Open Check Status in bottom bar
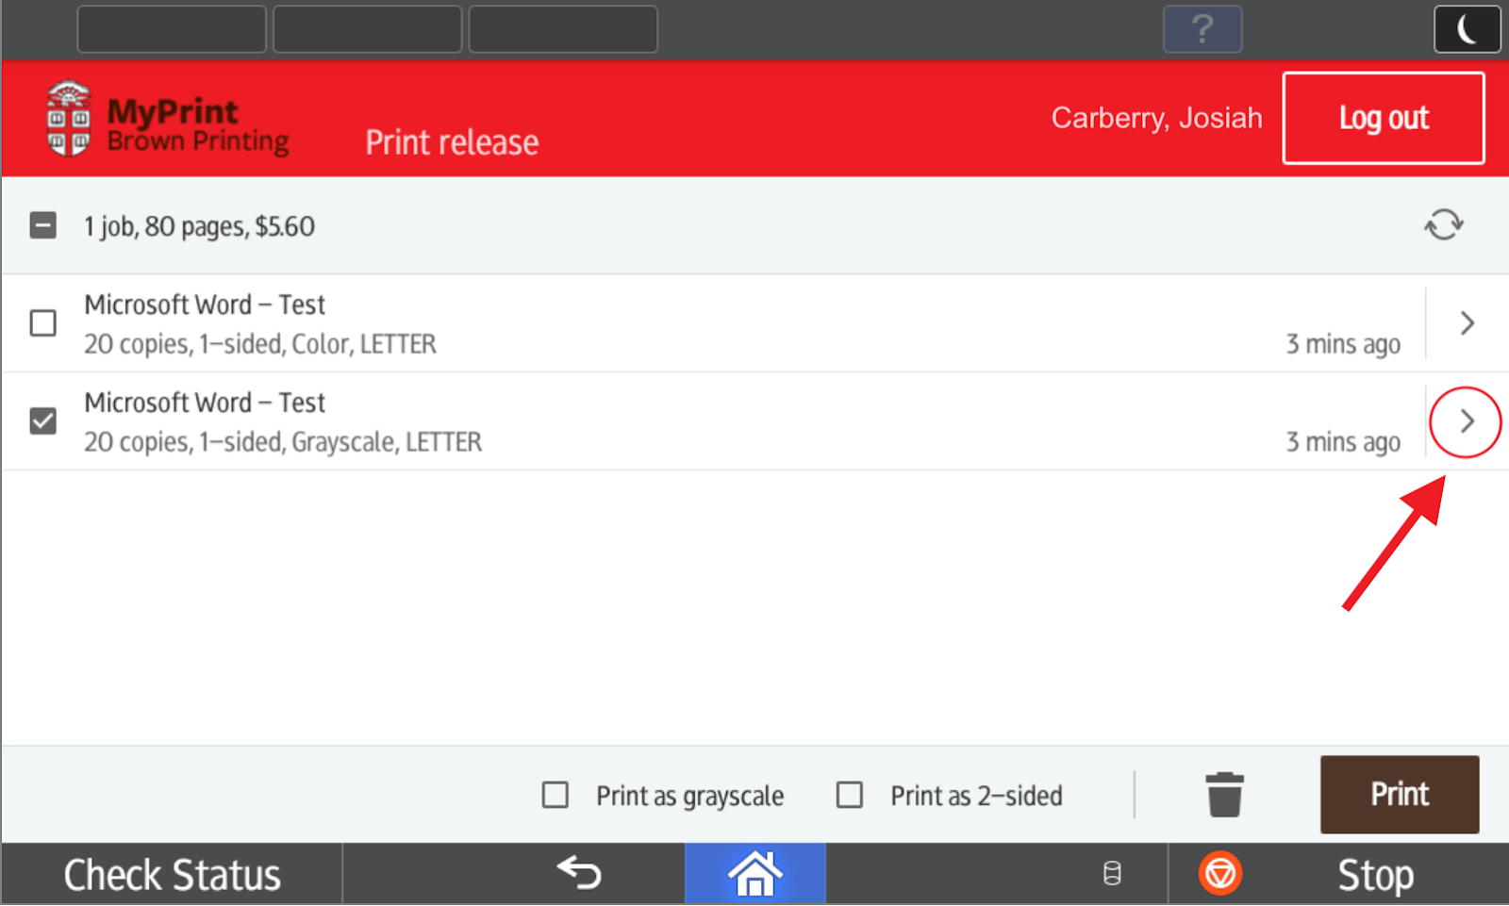The image size is (1509, 906). (172, 875)
